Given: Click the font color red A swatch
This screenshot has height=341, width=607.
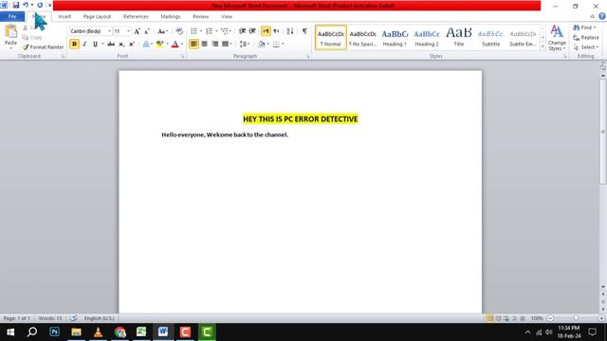Looking at the screenshot, I should 175,45.
